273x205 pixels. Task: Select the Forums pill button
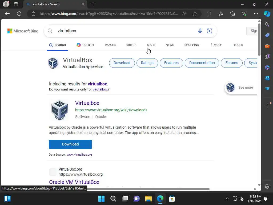[x=232, y=63]
